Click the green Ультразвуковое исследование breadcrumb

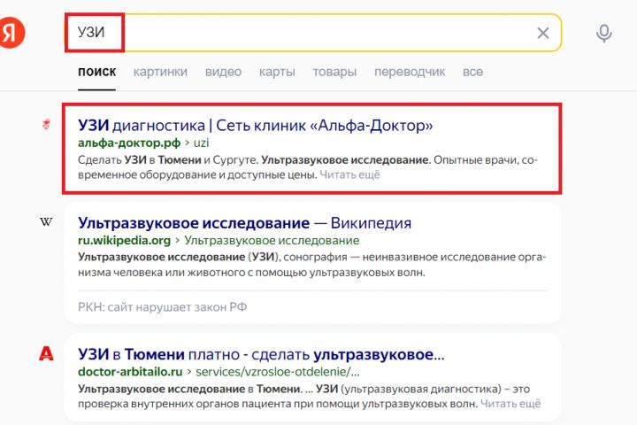(x=272, y=240)
